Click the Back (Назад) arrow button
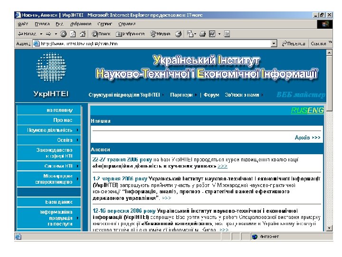This screenshot has height=257, width=342. [x=27, y=34]
